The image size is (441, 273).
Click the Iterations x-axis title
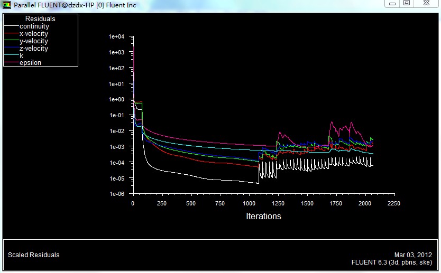[263, 216]
